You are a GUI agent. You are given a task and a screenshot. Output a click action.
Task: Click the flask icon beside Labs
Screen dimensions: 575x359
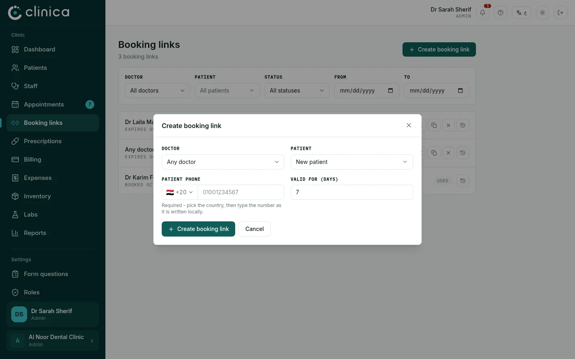point(15,215)
